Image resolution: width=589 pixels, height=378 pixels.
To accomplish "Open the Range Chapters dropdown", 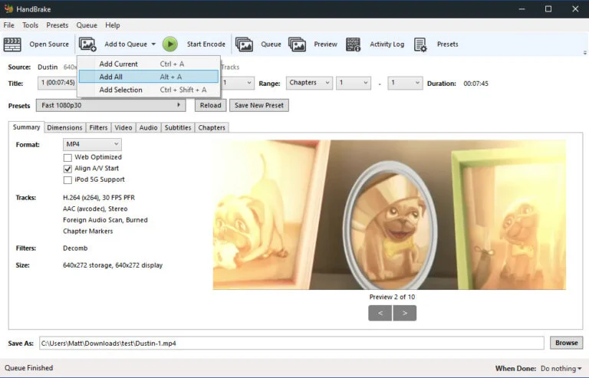I will point(310,83).
